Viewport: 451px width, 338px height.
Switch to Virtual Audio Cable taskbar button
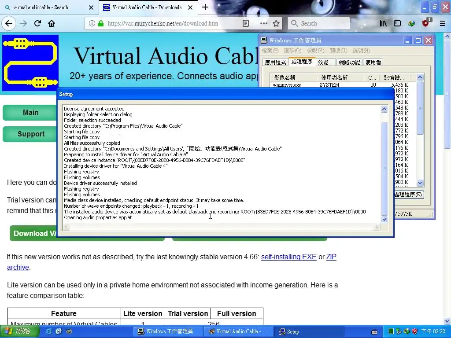237,331
